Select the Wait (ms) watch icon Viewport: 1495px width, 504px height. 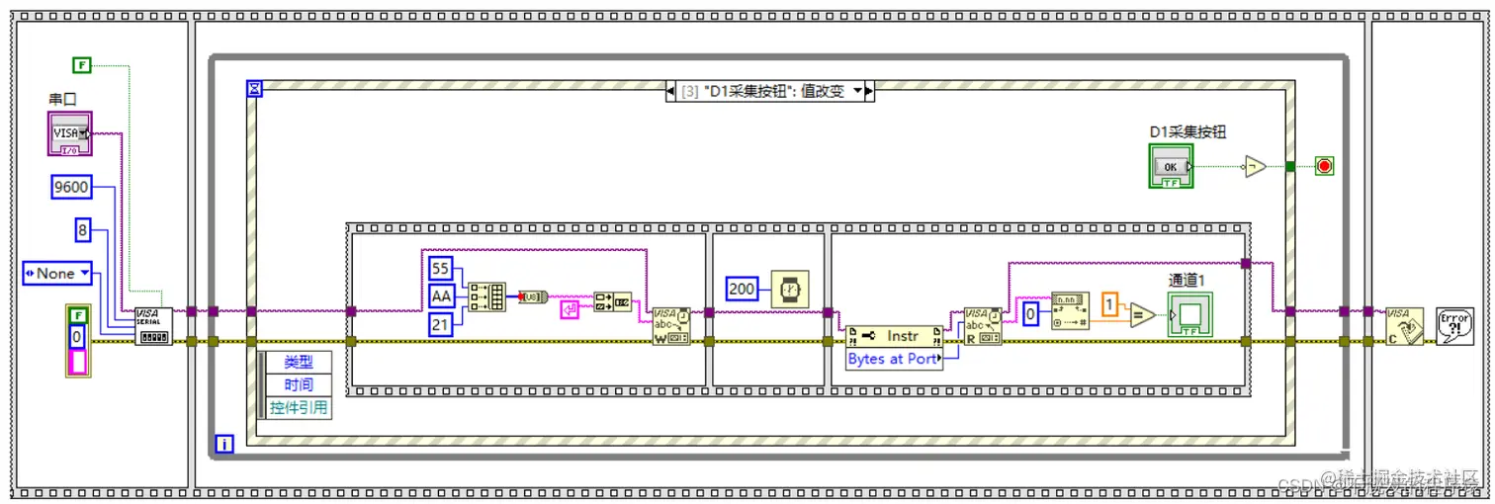[790, 289]
